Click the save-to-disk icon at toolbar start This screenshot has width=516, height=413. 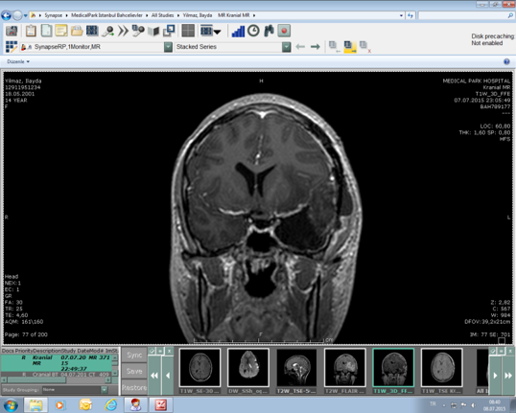pos(12,31)
